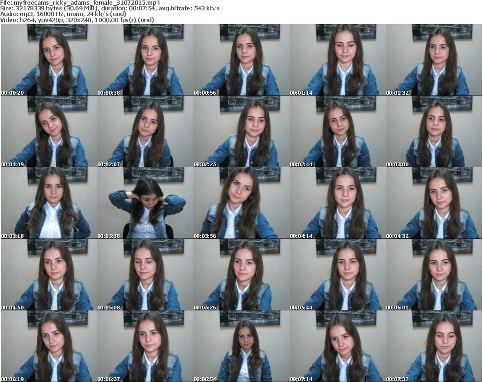
Task: Pick the thumbnail frame stamped 00:04:14
Action: pos(338,203)
